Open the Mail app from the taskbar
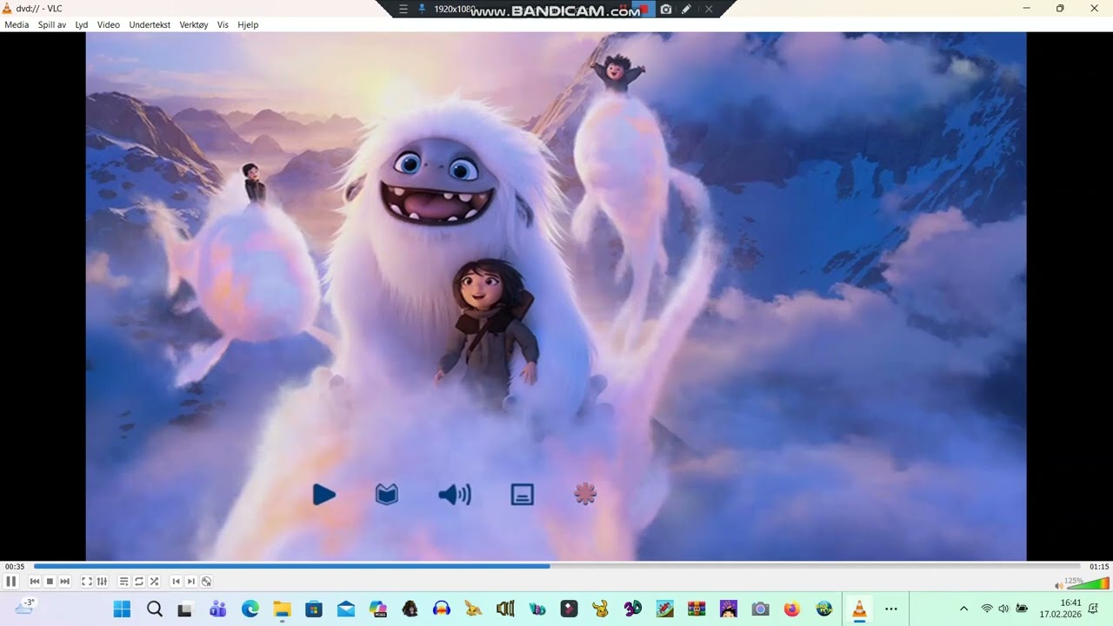Screen dimensions: 1113x626 [346, 609]
